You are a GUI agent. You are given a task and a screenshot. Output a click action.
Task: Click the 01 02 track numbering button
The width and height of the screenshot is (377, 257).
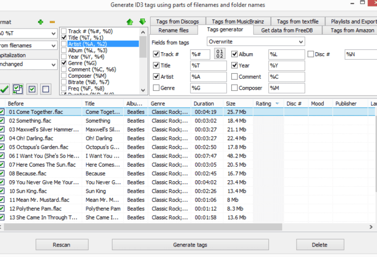pos(220,54)
